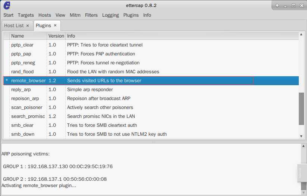Select the scan_poisoner plugin row

(x=151, y=107)
